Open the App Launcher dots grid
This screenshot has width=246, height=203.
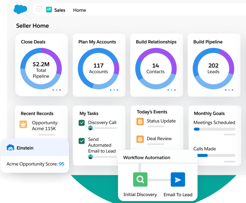coord(39,9)
